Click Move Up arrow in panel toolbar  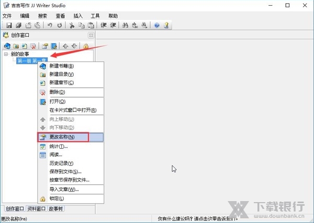(x=65, y=46)
